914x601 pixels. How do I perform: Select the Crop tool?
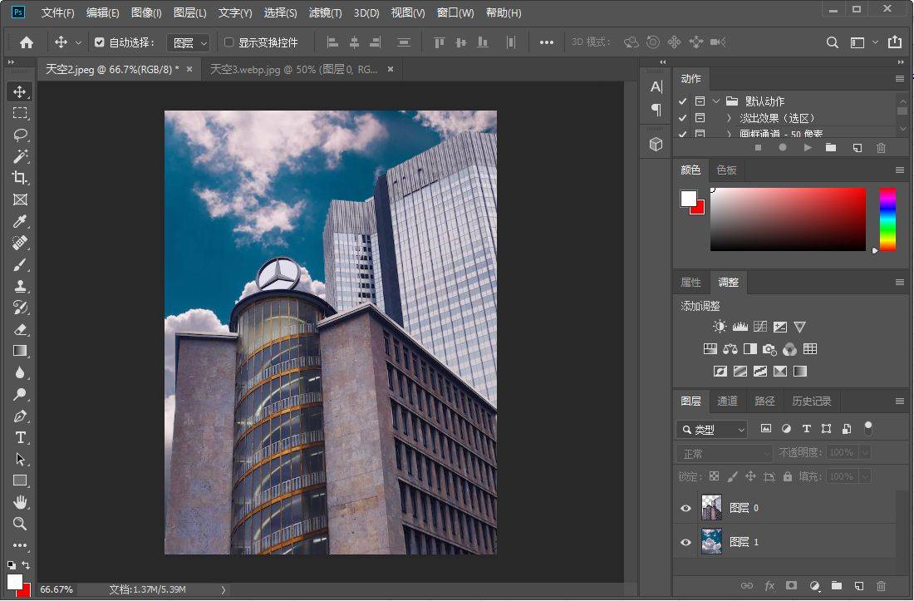point(20,178)
